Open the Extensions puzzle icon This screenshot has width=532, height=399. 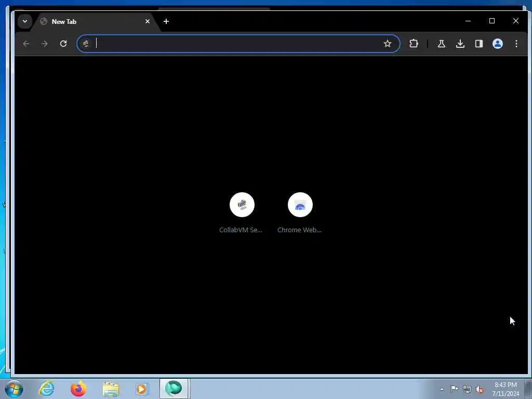[414, 44]
